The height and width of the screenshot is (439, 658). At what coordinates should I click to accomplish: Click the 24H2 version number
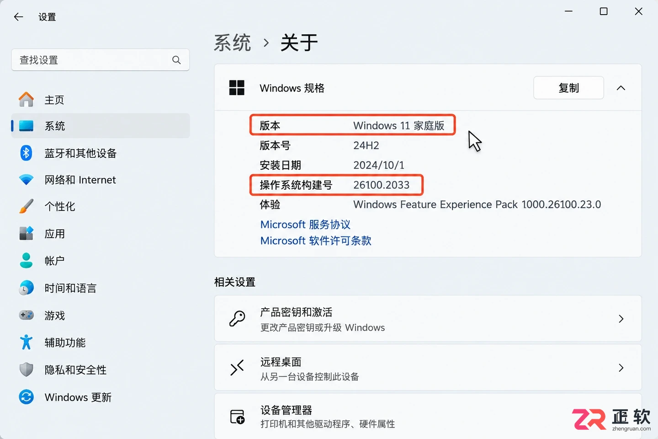[366, 145]
